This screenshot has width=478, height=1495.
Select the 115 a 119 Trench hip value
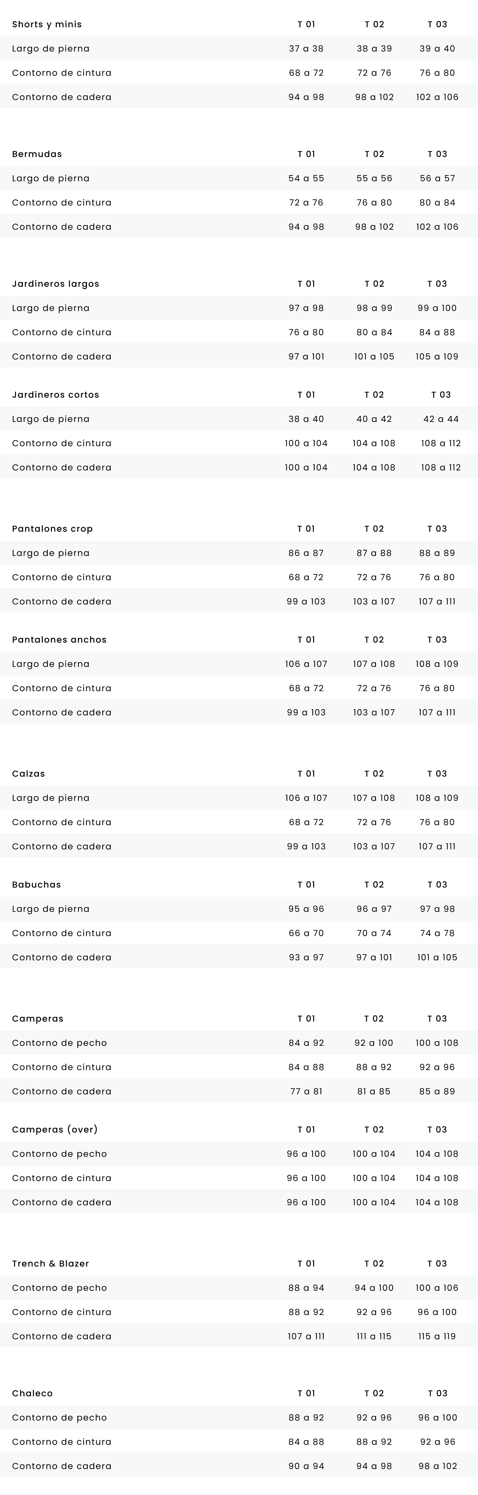coord(437,1336)
